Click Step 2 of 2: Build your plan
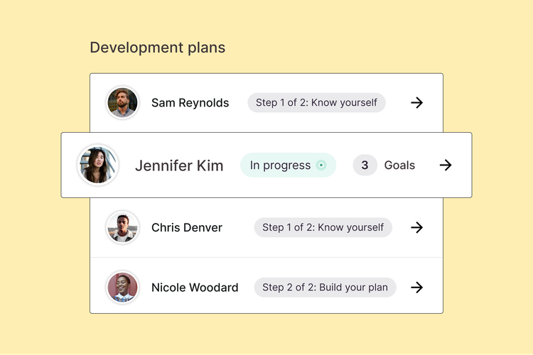Image resolution: width=533 pixels, height=355 pixels. click(x=325, y=288)
